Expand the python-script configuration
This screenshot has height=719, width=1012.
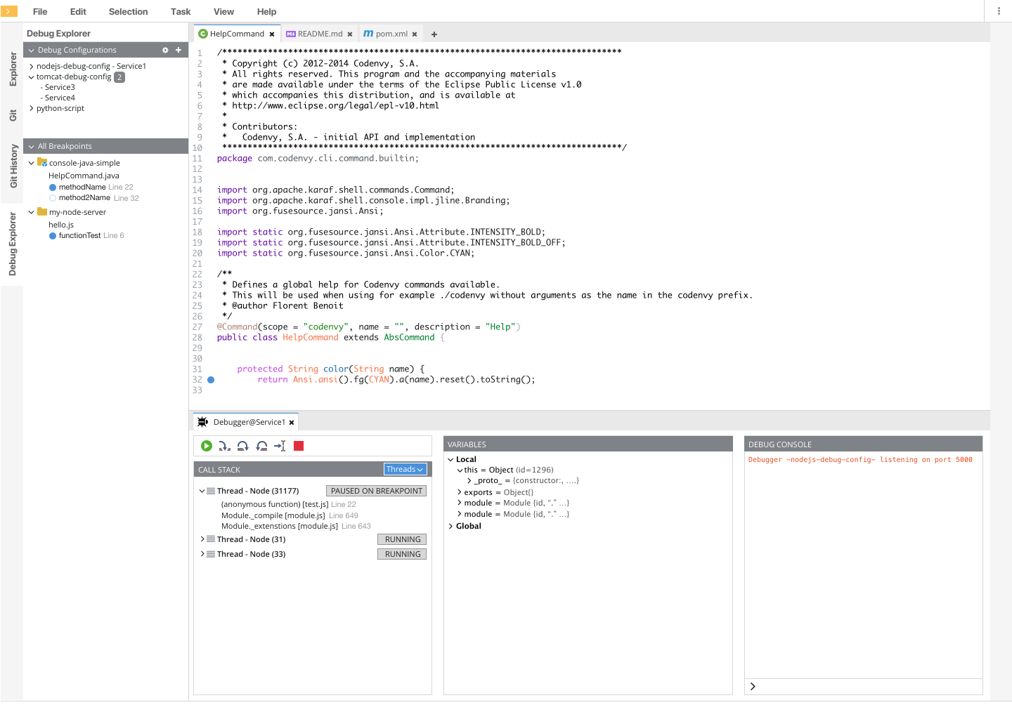coord(31,108)
